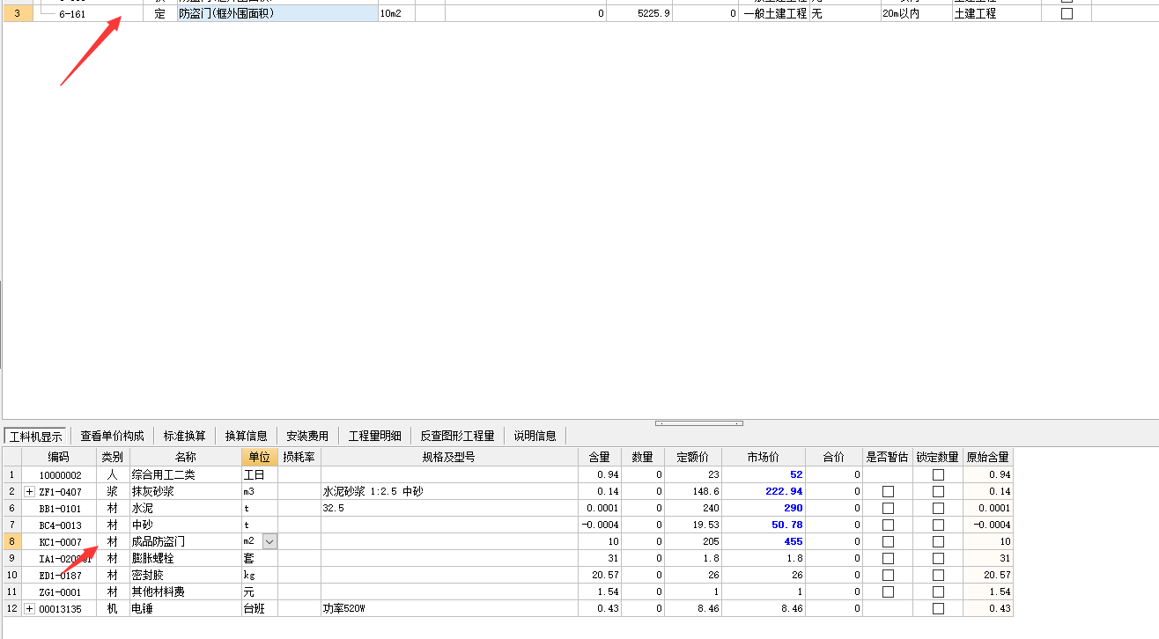Screen dimensions: 1159x639
Task: Click the 名称 column header
Action: (x=185, y=458)
